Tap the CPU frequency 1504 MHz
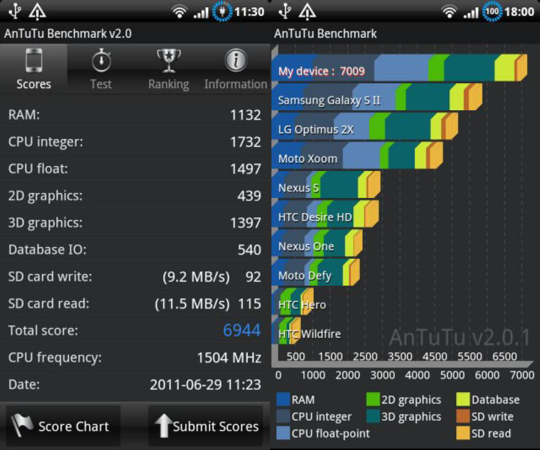540x450 pixels. click(x=229, y=358)
